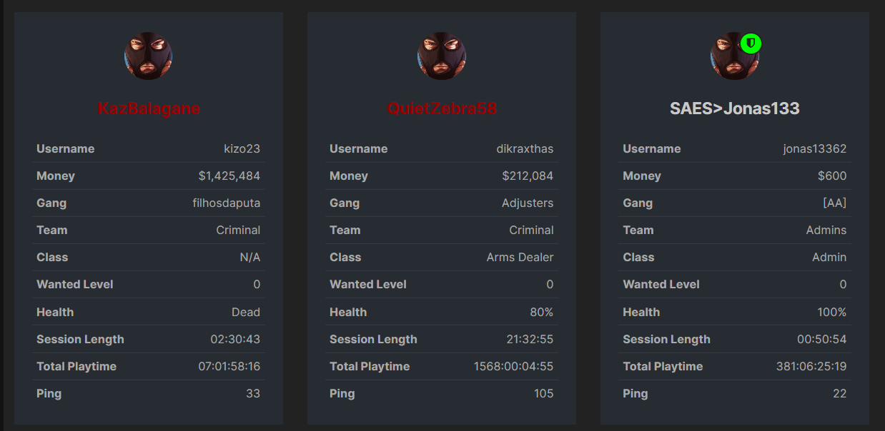
Task: Select username dikraxthas
Action: point(525,148)
